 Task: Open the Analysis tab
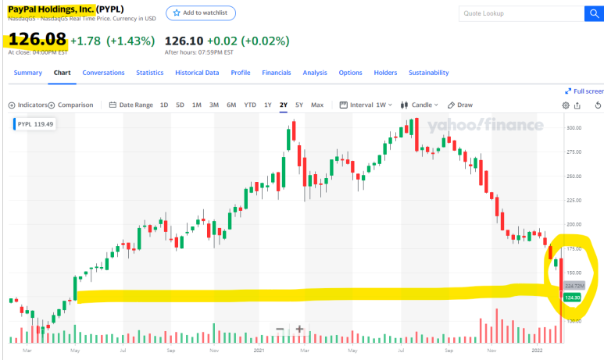click(x=315, y=73)
